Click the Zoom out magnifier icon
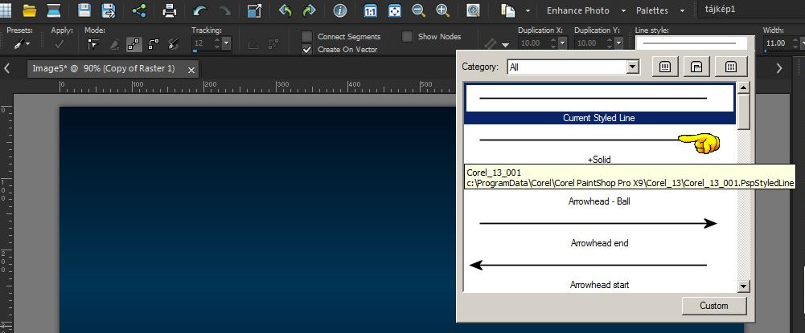This screenshot has width=805, height=333. [418, 11]
